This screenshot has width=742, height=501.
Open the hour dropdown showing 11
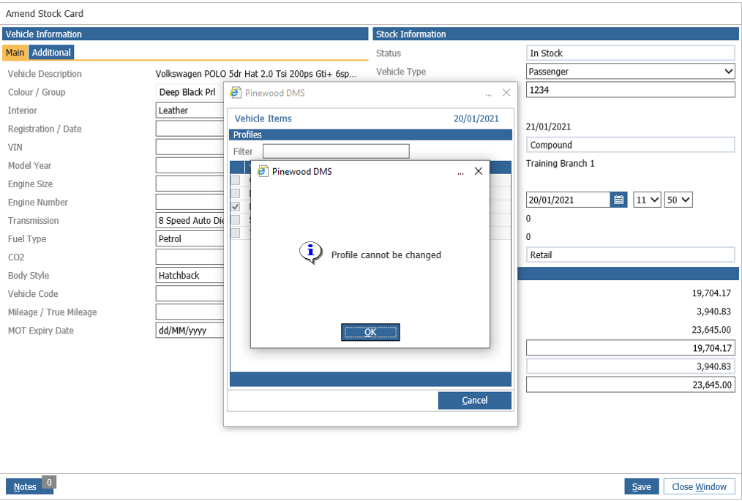point(647,200)
